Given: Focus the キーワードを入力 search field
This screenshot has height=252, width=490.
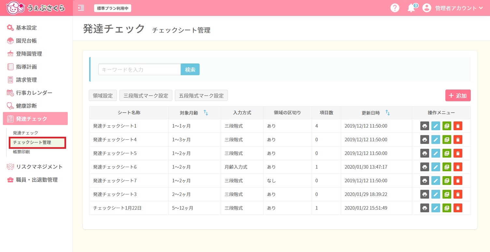Looking at the screenshot, I should click(139, 69).
